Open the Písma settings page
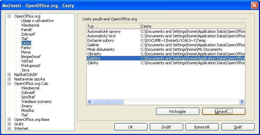 tap(26, 52)
